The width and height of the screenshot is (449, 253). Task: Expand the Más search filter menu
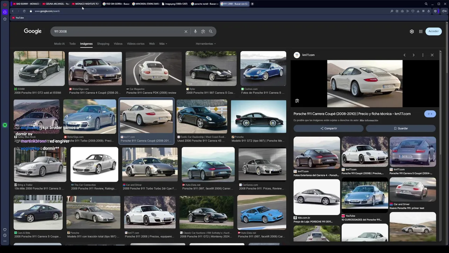[163, 44]
